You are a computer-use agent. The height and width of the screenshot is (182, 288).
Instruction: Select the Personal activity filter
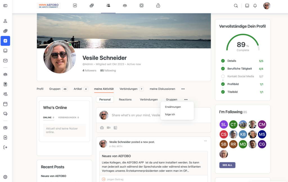click(105, 100)
